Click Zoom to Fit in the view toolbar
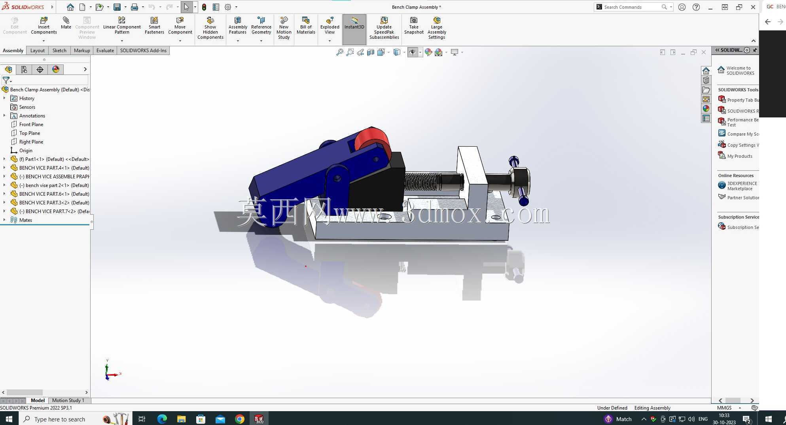Viewport: 786px width, 425px height. coord(339,52)
